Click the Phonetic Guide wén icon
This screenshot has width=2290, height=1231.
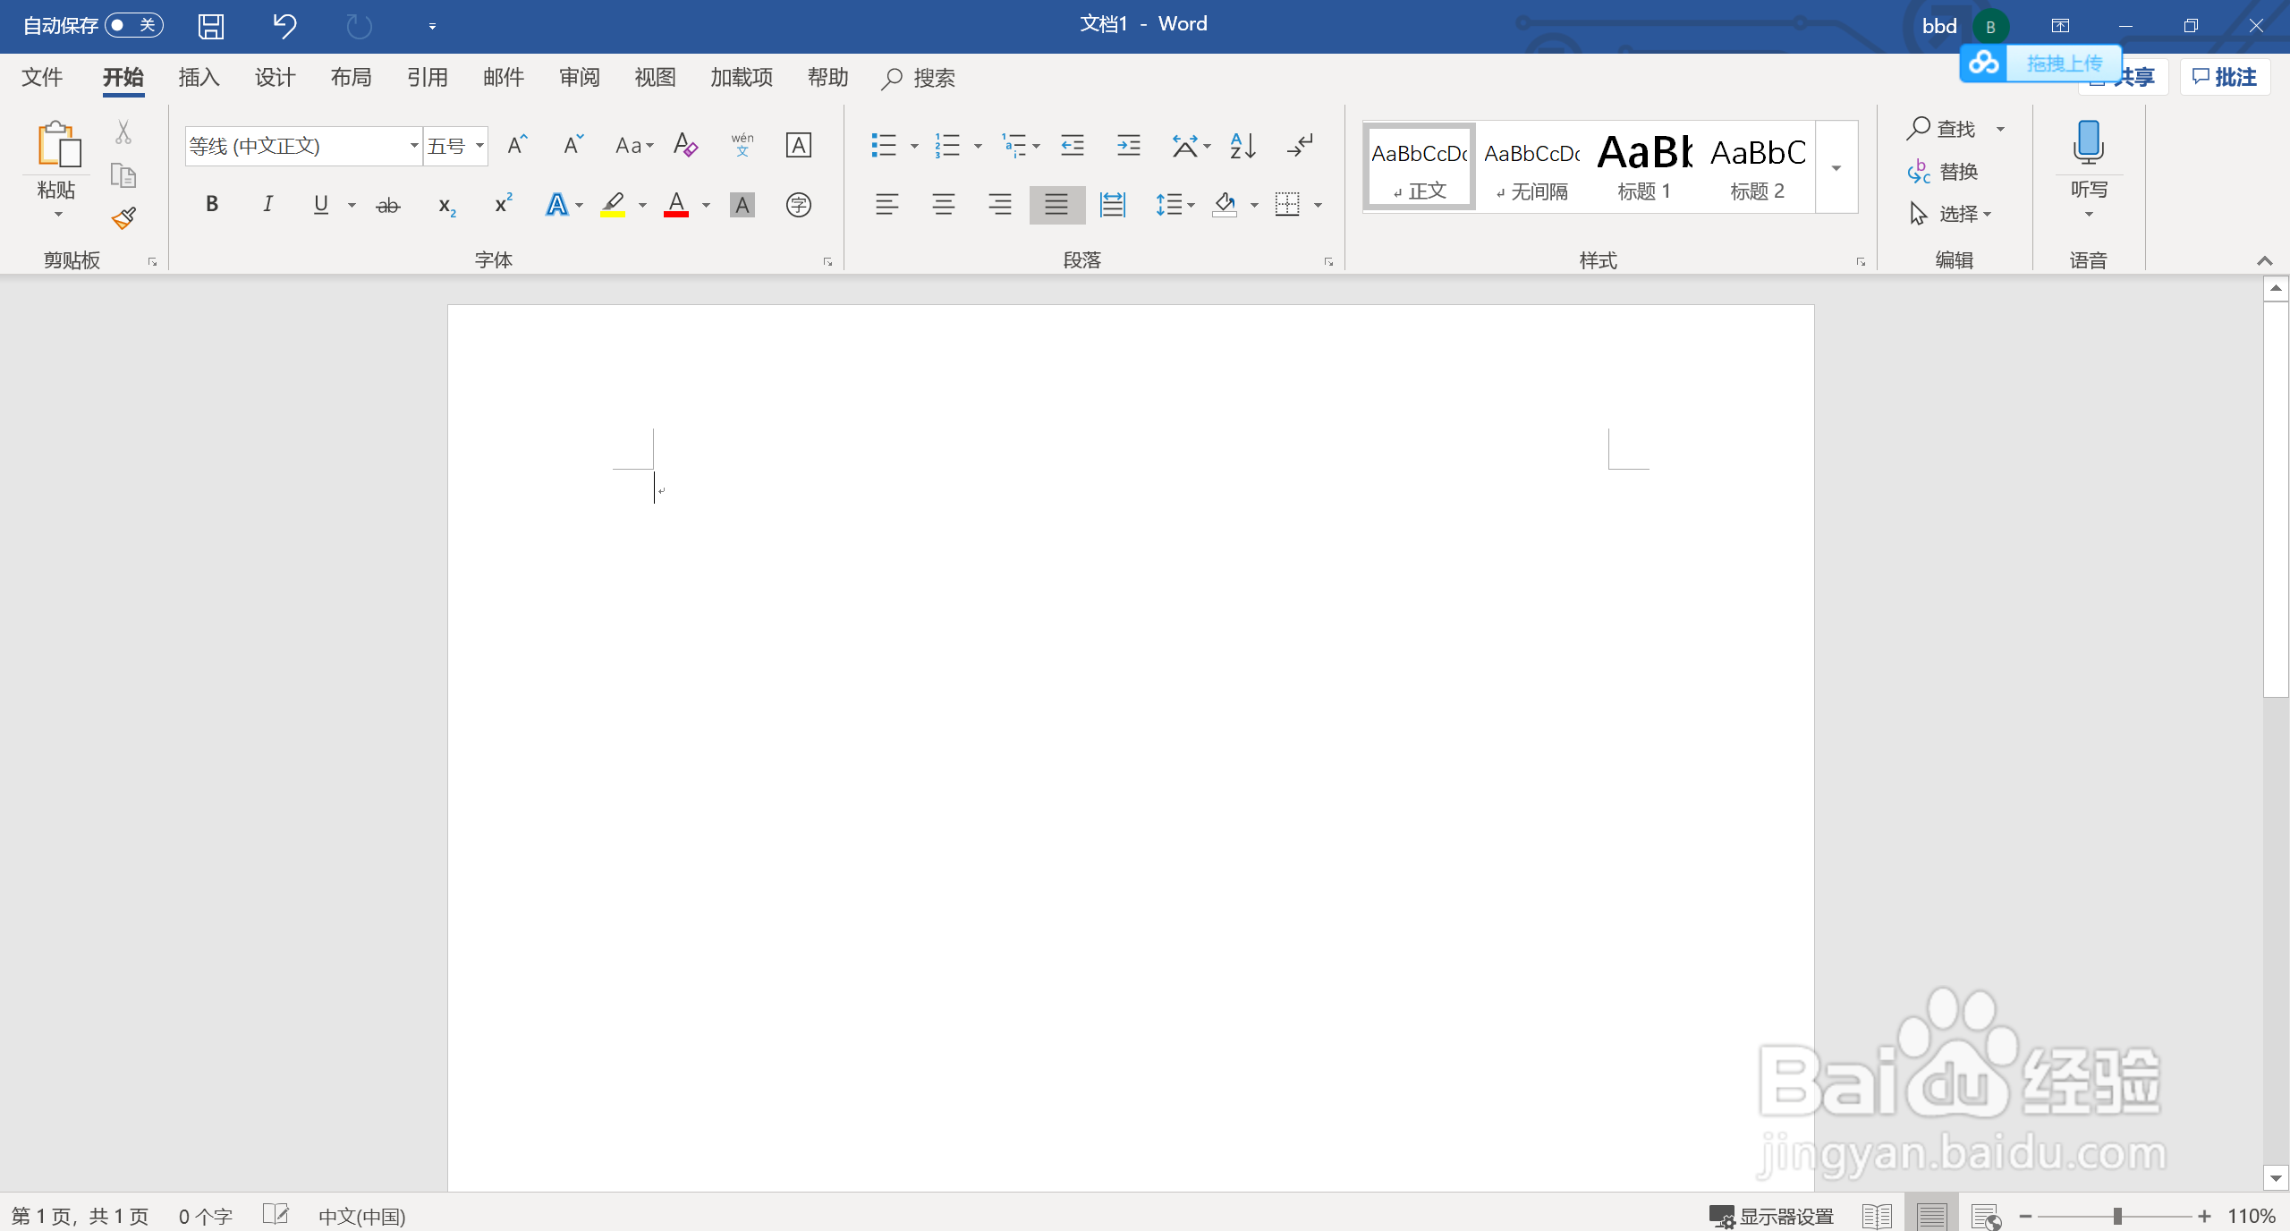click(x=742, y=145)
